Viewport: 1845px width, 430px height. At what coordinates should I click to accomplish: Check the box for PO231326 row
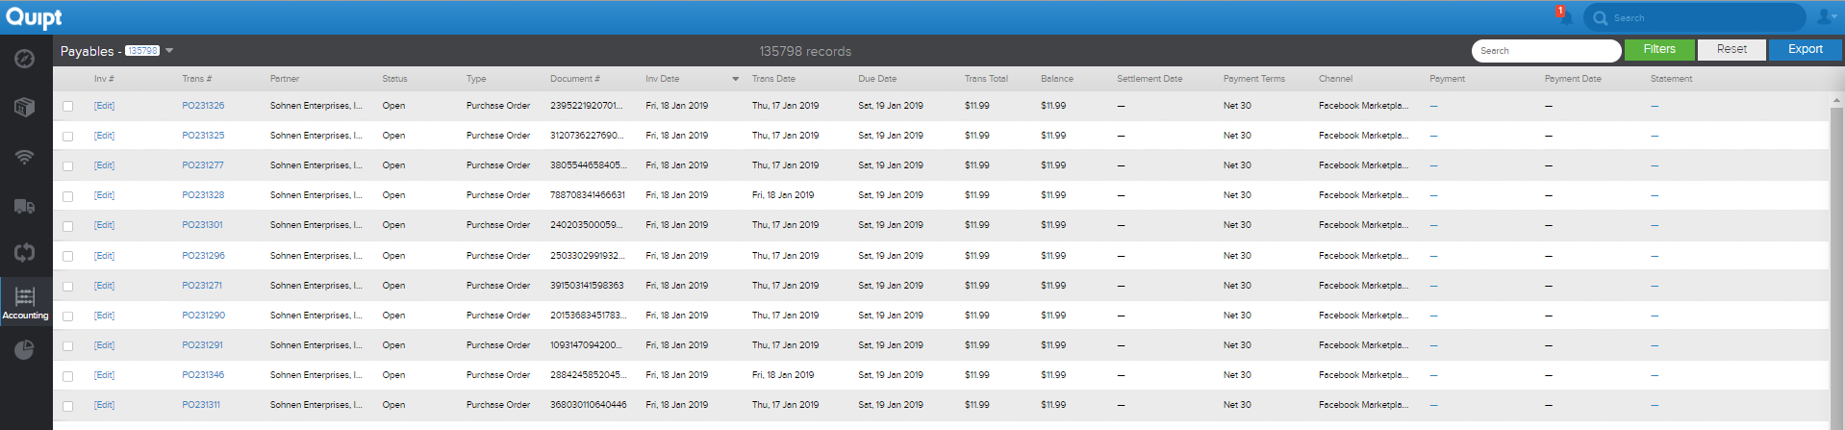click(67, 106)
